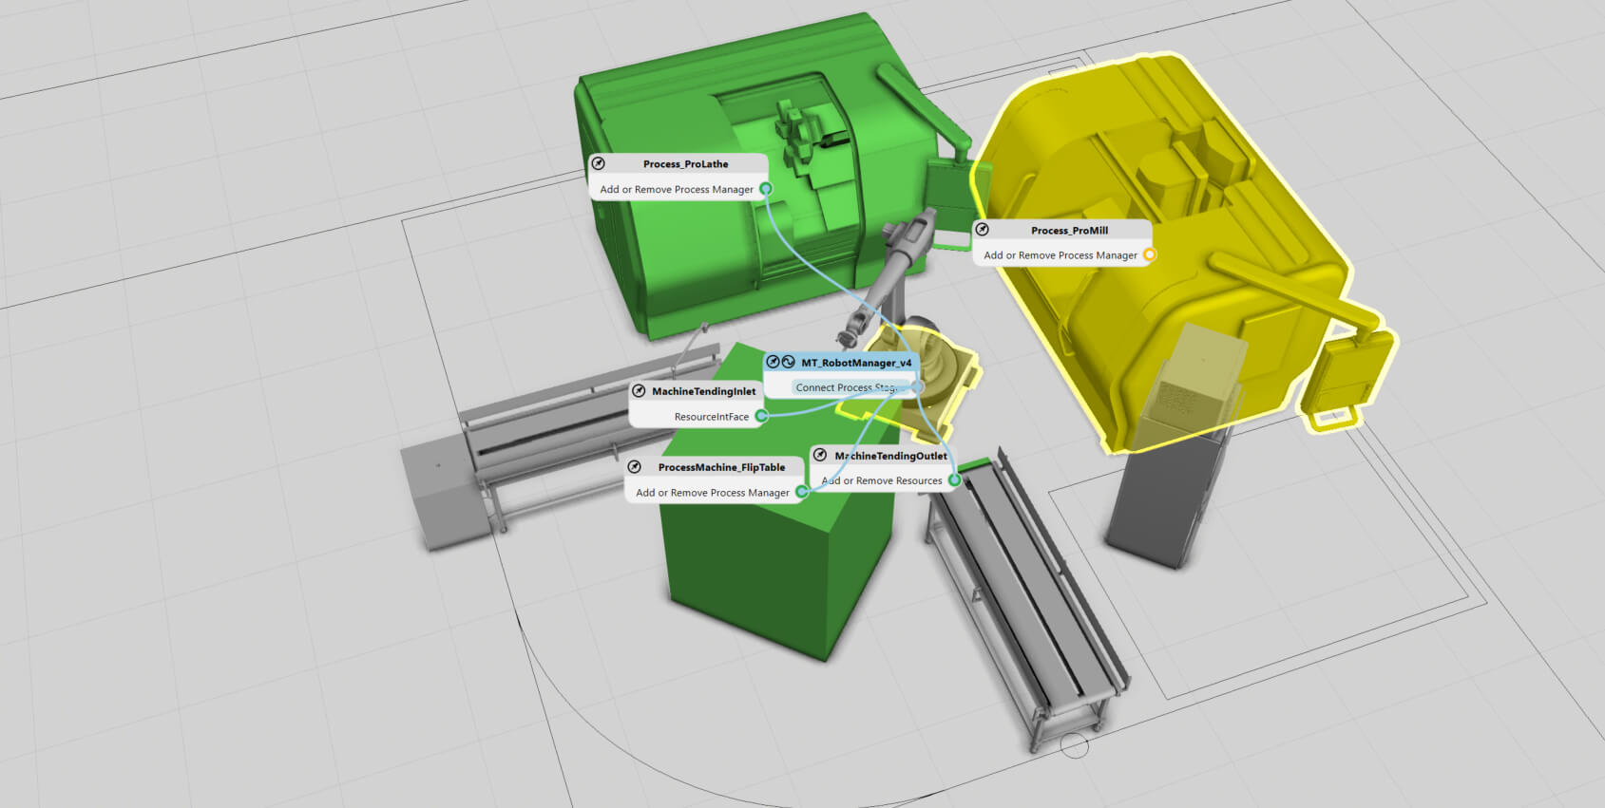Click the pin icon on ProcessMachine_FlipTable
Screen dimensions: 1605x808
[x=636, y=467]
